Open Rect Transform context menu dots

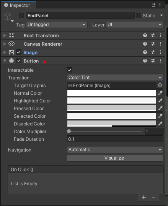point(160,35)
